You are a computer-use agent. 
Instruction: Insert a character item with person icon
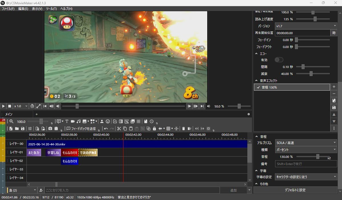102,121
